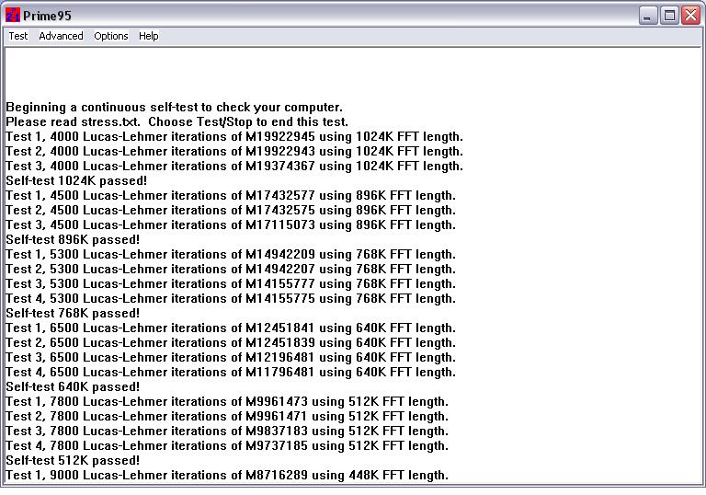Select the M12196481 640K test line
Image resolution: width=706 pixels, height=495 pixels.
(231, 358)
